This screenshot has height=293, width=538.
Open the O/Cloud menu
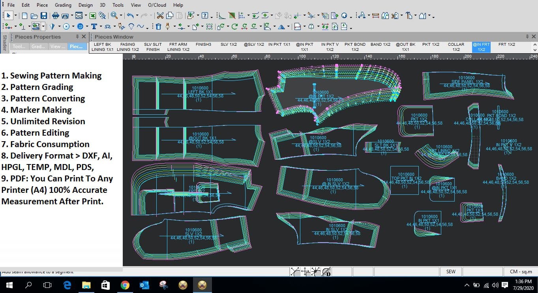point(157,5)
